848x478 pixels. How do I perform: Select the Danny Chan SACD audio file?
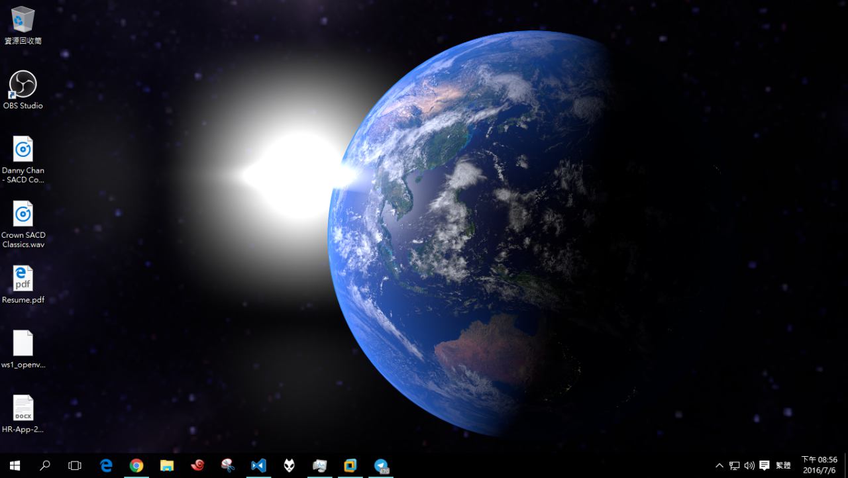tap(23, 150)
